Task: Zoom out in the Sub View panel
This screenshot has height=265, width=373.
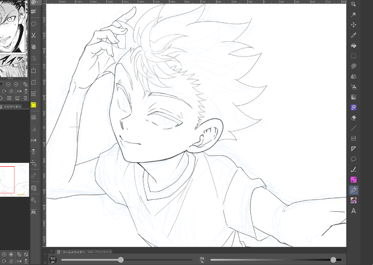Action: [8, 84]
